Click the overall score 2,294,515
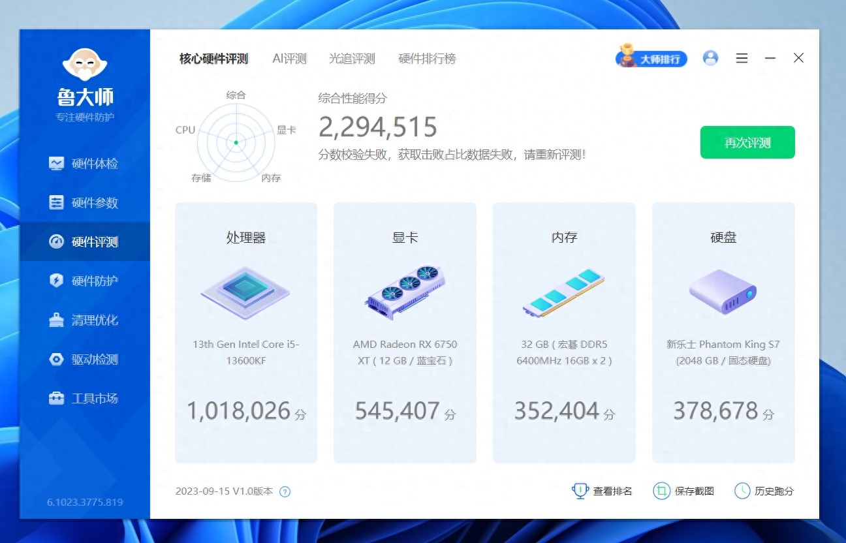Image resolution: width=846 pixels, height=543 pixels. pos(378,127)
